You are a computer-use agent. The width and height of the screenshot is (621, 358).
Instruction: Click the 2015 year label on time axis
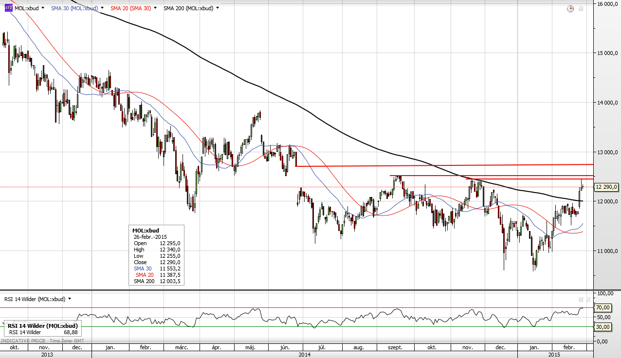[554, 355]
